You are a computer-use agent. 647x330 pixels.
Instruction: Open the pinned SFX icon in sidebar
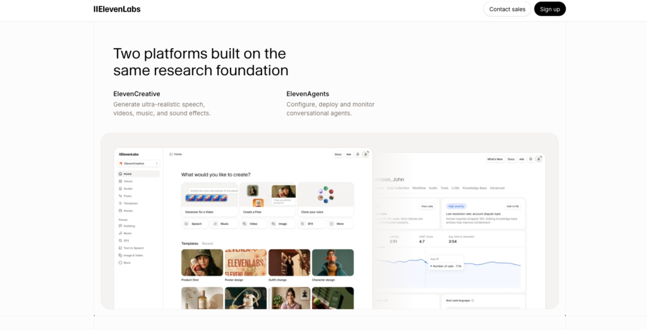121,240
